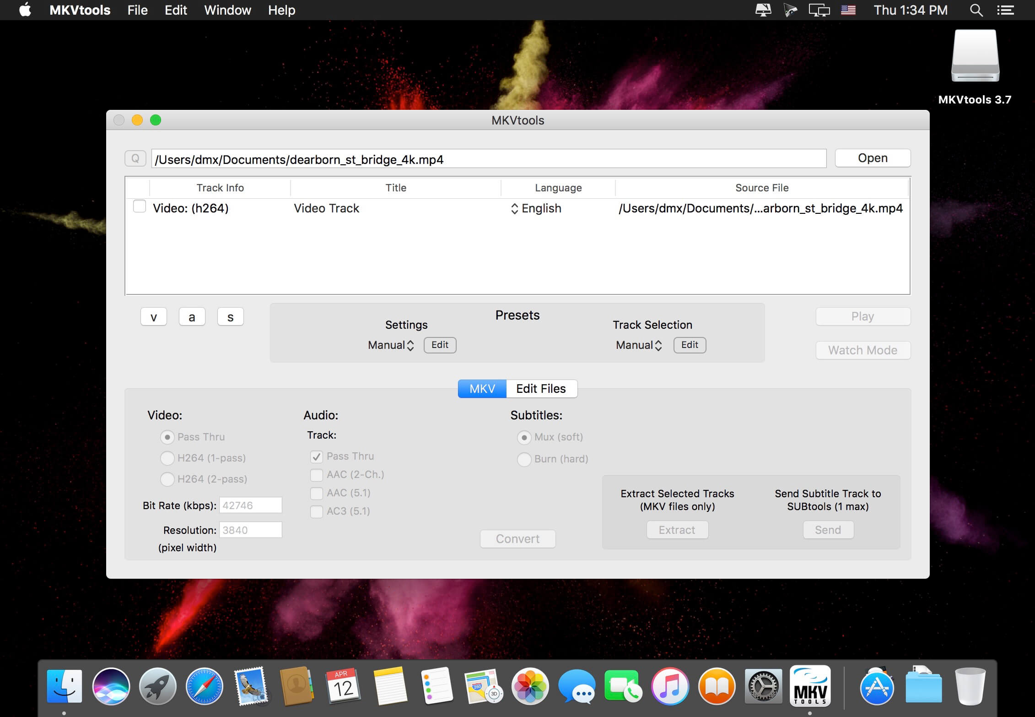
Task: Check the Video (h264) track checkbox
Action: click(140, 207)
